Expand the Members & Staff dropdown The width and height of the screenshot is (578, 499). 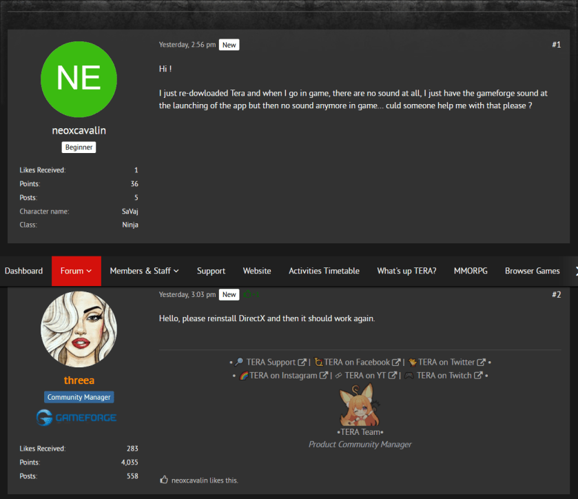[144, 271]
